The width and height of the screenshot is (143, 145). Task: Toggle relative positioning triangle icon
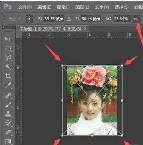click(69, 19)
